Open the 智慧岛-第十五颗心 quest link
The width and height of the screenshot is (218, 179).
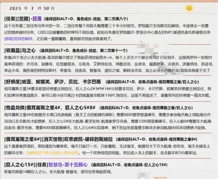pyautogui.click(x=68, y=165)
